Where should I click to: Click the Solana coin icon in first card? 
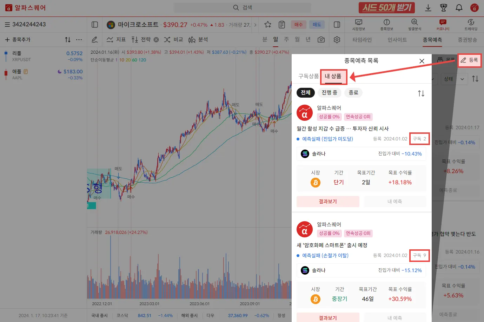[305, 154]
